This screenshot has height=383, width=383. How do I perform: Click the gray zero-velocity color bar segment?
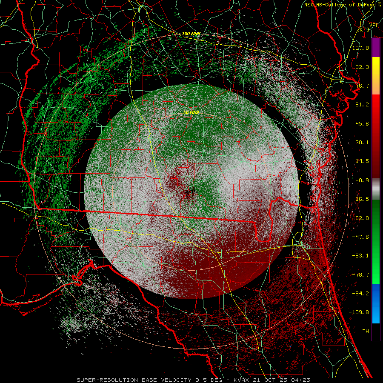[376, 189]
